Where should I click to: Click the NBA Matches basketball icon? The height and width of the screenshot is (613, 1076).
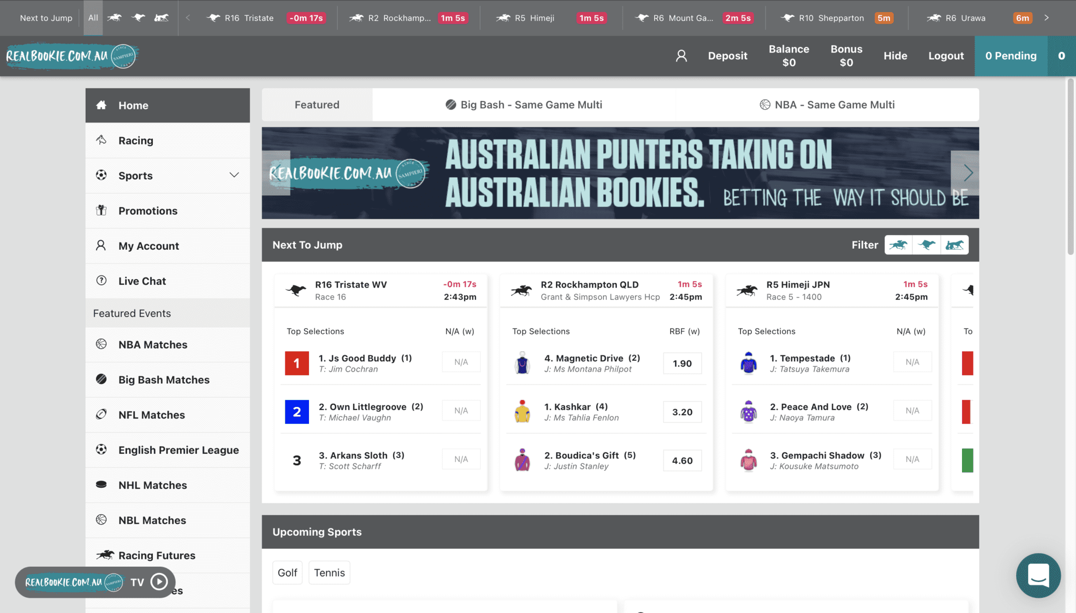(x=101, y=344)
